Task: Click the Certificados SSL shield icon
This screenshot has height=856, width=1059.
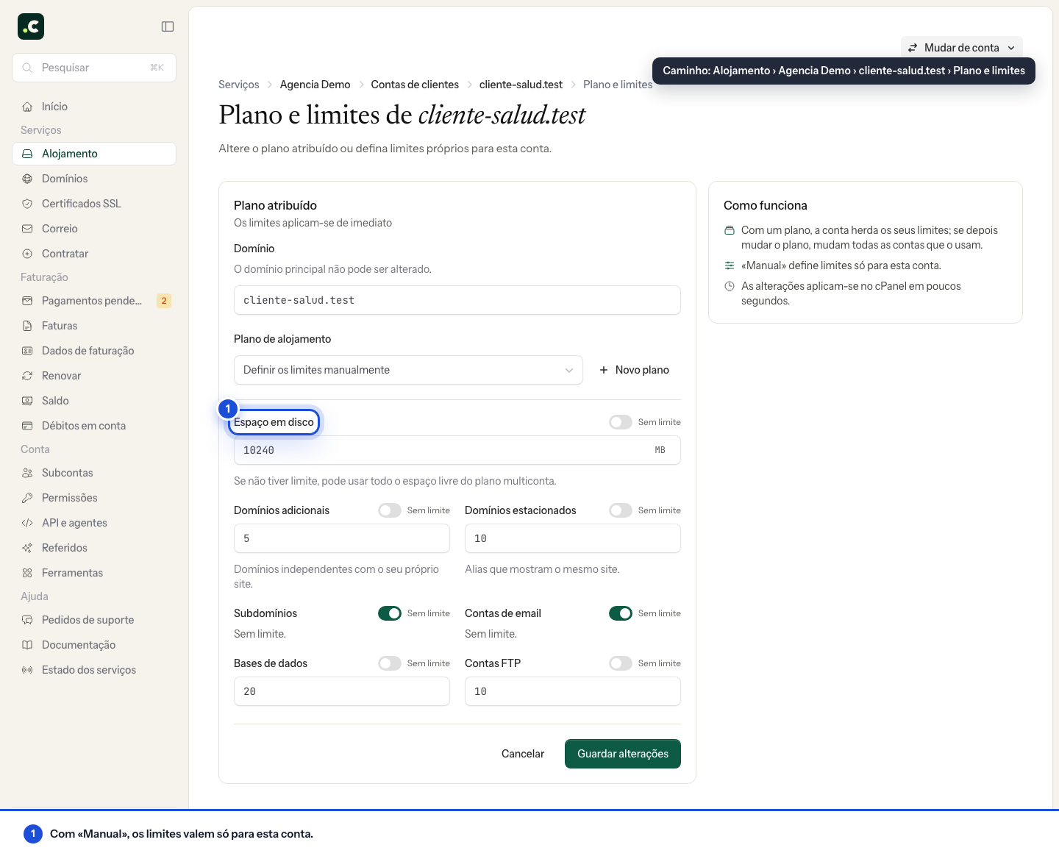Action: [x=27, y=204]
